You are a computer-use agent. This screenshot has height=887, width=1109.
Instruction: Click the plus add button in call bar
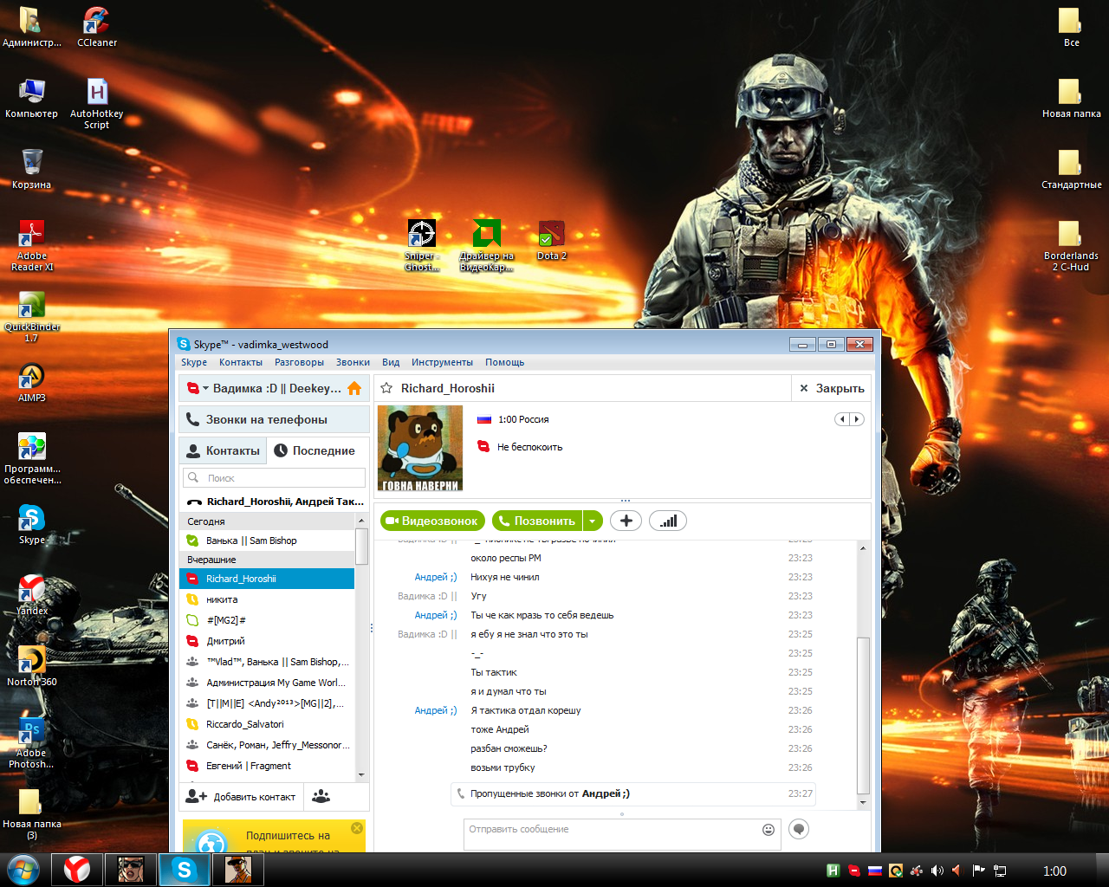[626, 521]
